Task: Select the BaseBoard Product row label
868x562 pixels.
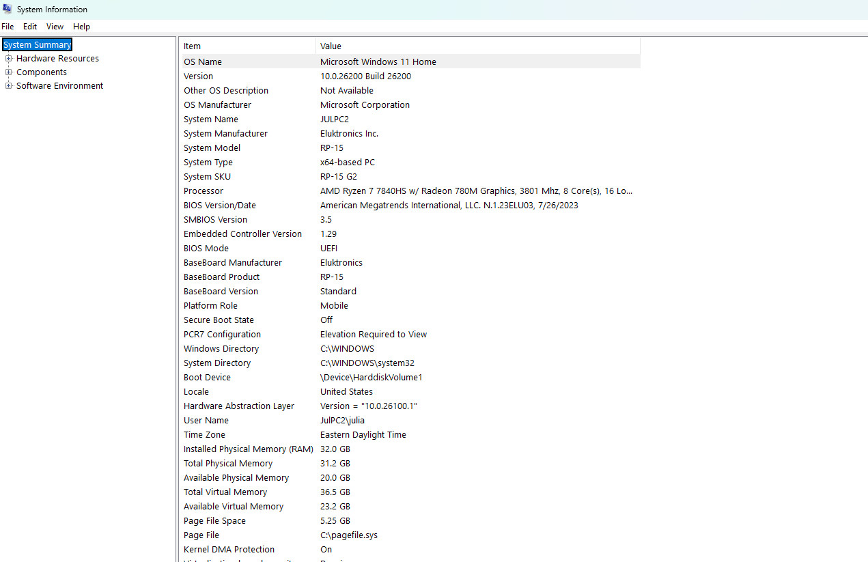Action: 222,277
